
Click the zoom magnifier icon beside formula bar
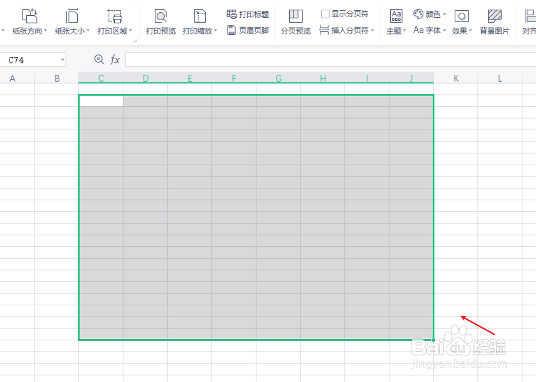coord(99,59)
